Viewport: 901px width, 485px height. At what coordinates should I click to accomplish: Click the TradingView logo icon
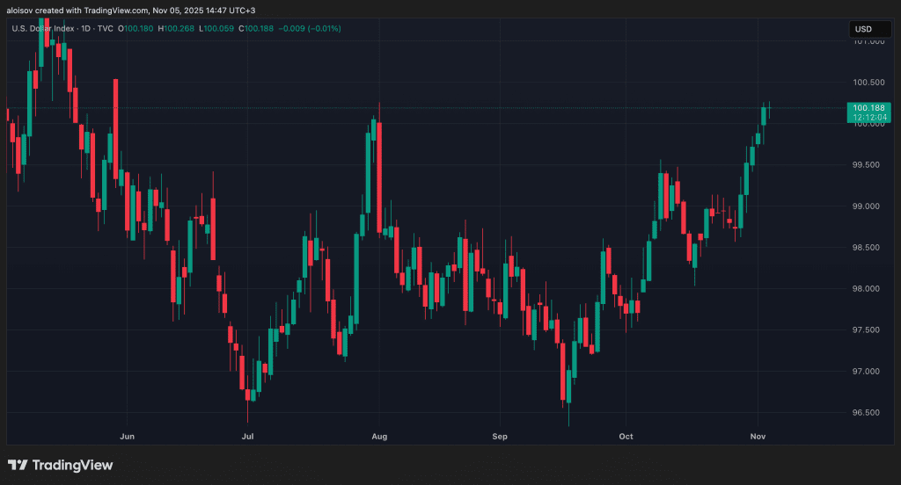pos(18,465)
